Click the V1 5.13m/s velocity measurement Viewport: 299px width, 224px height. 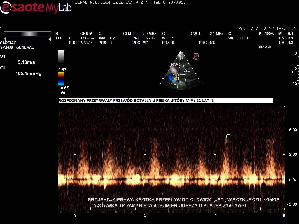pos(26,62)
